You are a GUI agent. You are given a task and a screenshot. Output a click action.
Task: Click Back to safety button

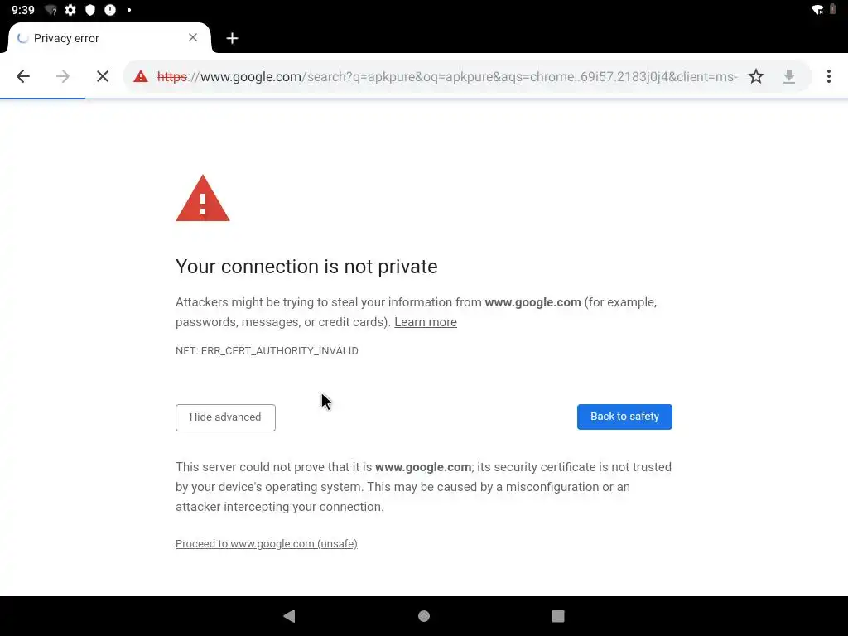coord(624,417)
